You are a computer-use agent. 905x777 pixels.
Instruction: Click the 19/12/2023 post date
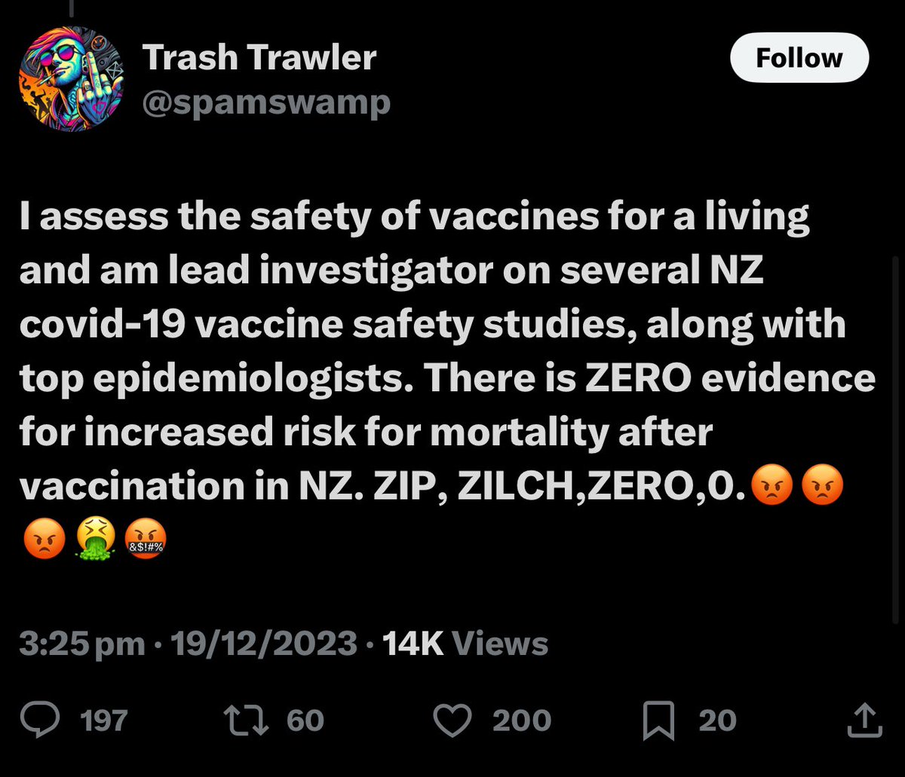coord(264,644)
